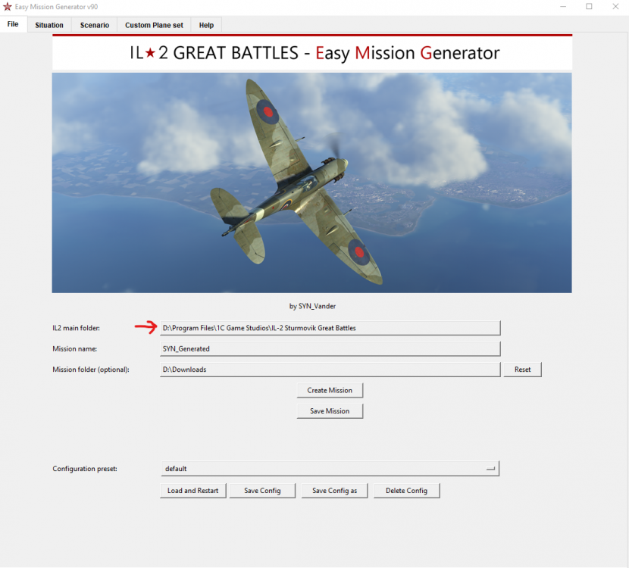629x568 pixels.
Task: Select the default preset text
Action: [176, 468]
